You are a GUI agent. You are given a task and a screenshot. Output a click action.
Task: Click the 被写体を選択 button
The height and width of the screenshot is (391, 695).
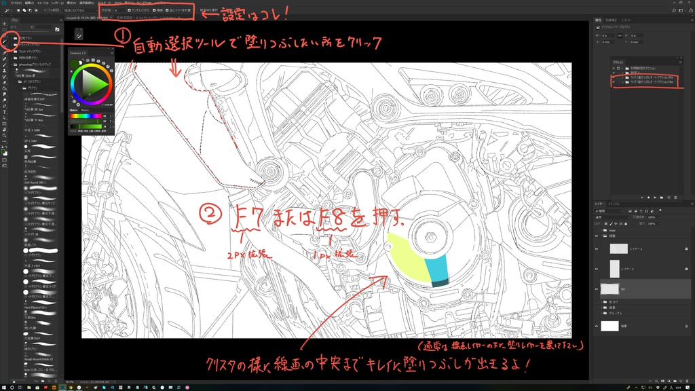[x=209, y=10]
